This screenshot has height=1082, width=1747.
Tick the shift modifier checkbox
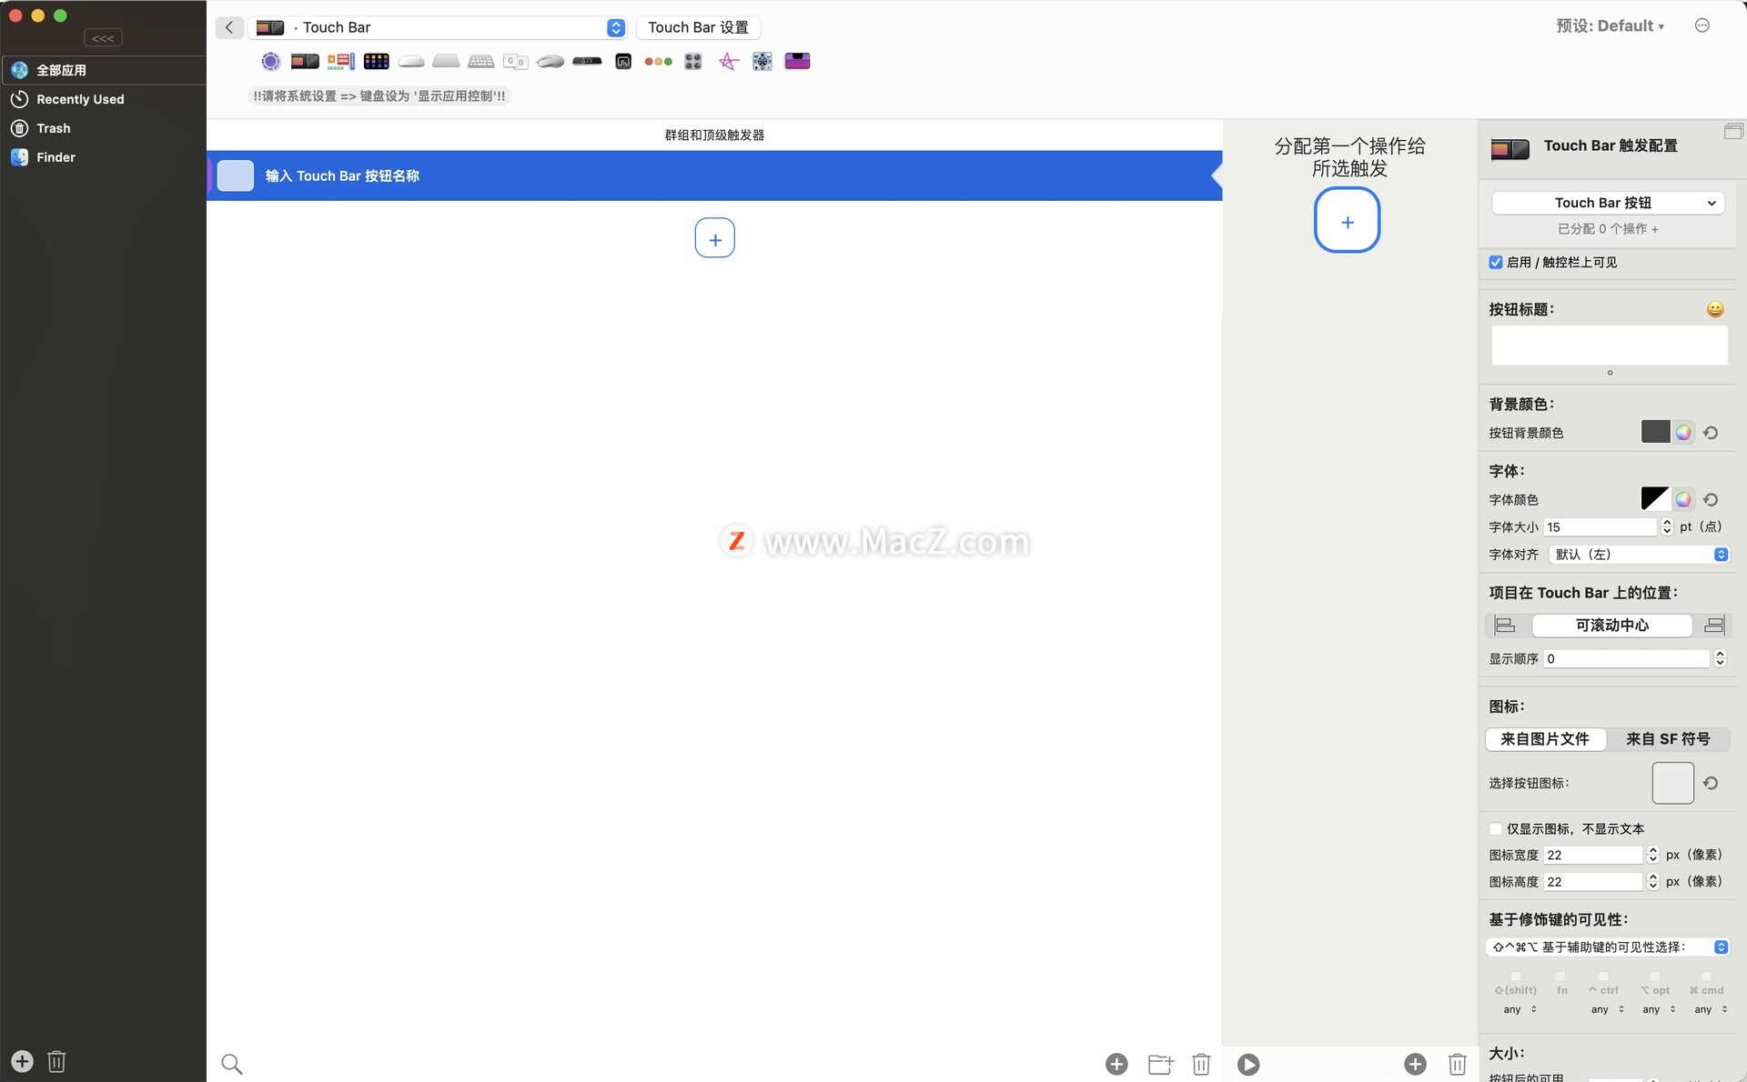pyautogui.click(x=1516, y=977)
